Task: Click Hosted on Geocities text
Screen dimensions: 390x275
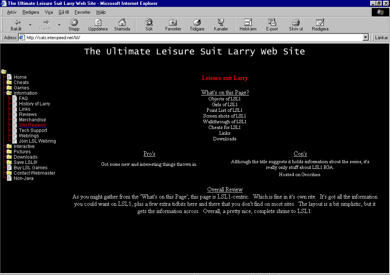Action: [300, 174]
